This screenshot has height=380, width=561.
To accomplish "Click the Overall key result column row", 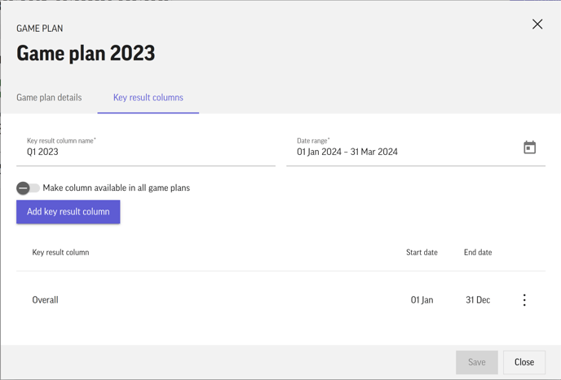I will [x=280, y=300].
